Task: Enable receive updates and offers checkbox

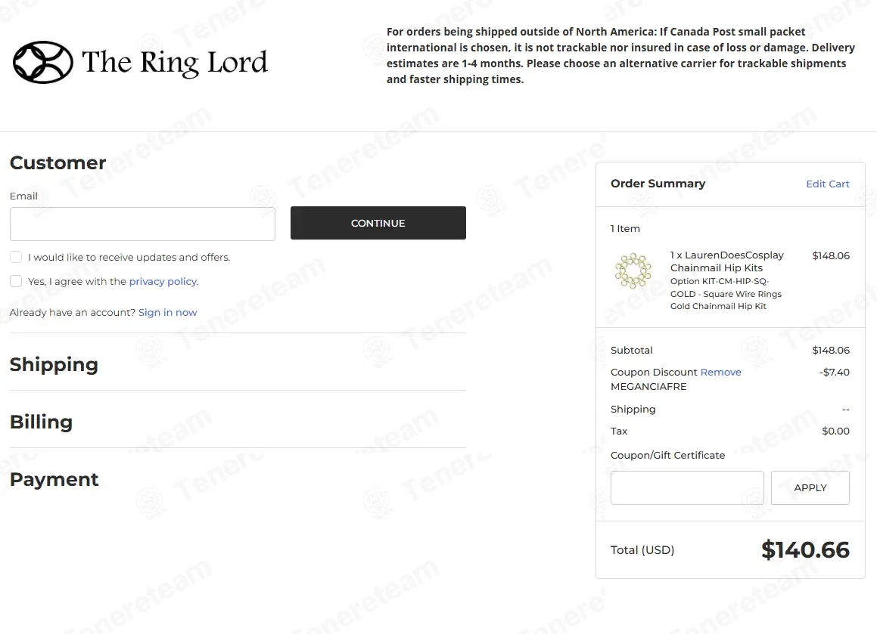Action: click(16, 257)
